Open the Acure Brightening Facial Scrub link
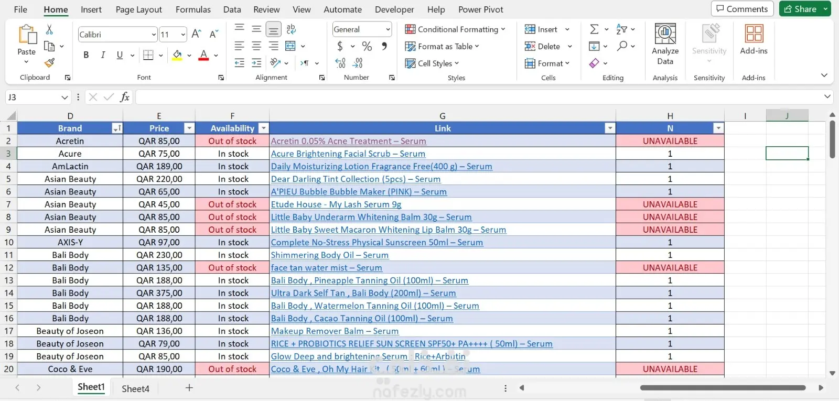This screenshot has width=839, height=401. point(348,154)
